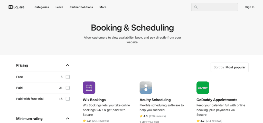Viewport: 263px width, 123px height.
Task: Click the search magnifier icon
Action: click(196, 7)
